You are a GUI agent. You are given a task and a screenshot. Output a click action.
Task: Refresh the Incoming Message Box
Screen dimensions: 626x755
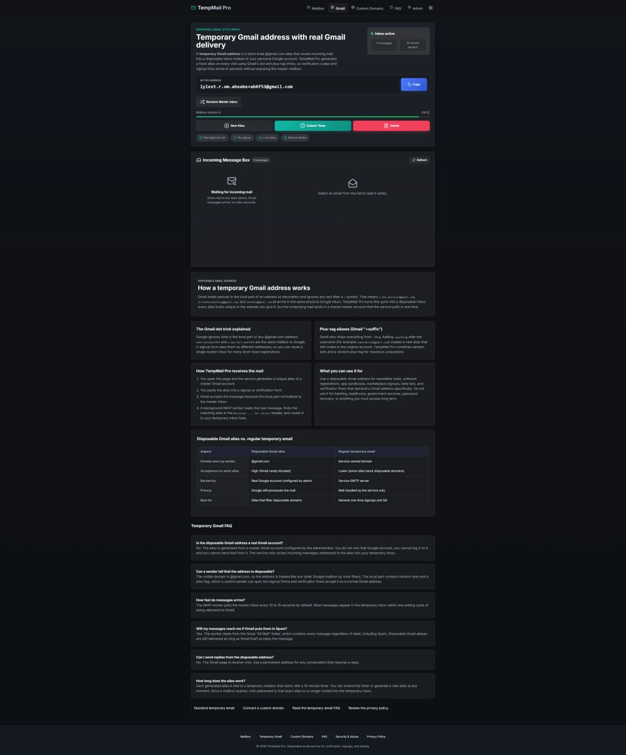(x=420, y=160)
